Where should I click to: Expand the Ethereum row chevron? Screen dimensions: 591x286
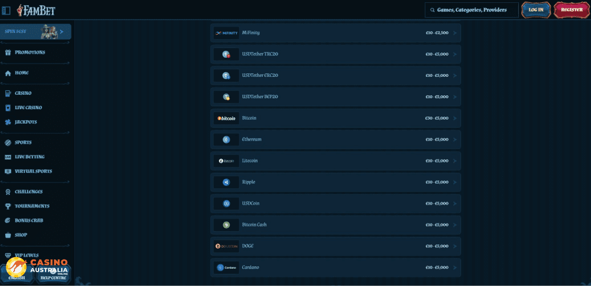tap(455, 140)
